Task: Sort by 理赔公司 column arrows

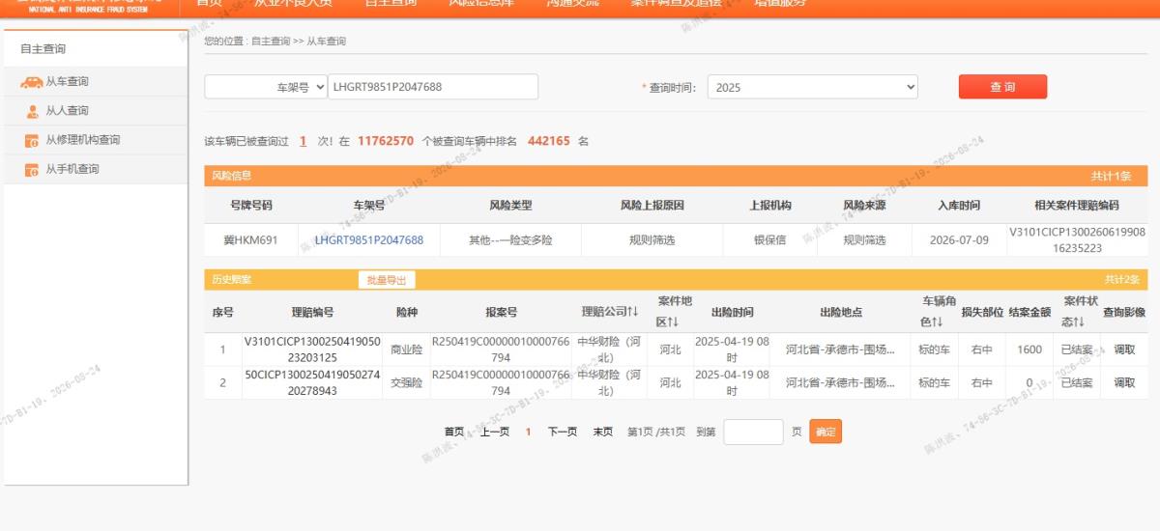Action: click(x=633, y=312)
